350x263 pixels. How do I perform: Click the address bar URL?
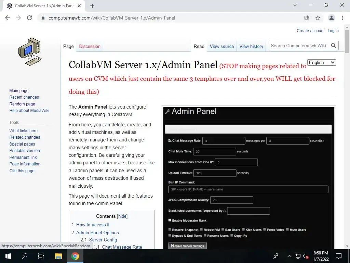point(112,18)
